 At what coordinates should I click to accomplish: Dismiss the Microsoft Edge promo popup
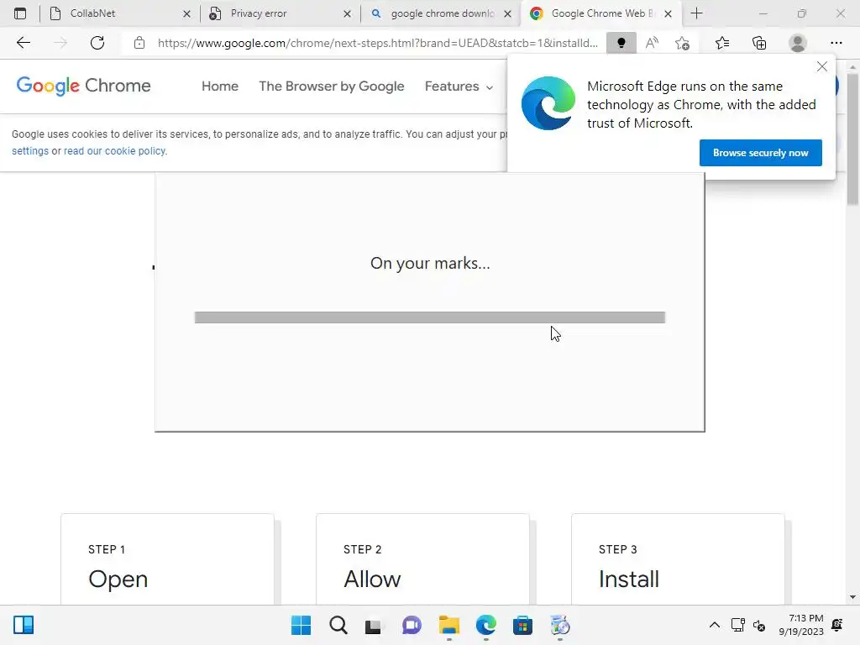821,67
